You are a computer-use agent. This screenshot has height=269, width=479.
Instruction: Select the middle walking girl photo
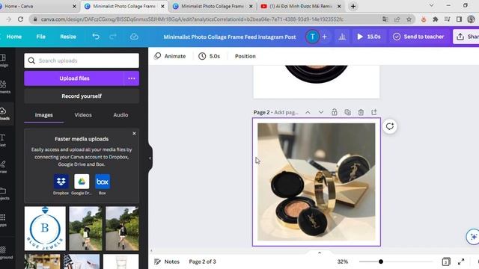coord(85,229)
